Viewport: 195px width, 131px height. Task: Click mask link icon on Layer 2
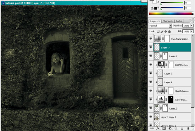(161, 108)
